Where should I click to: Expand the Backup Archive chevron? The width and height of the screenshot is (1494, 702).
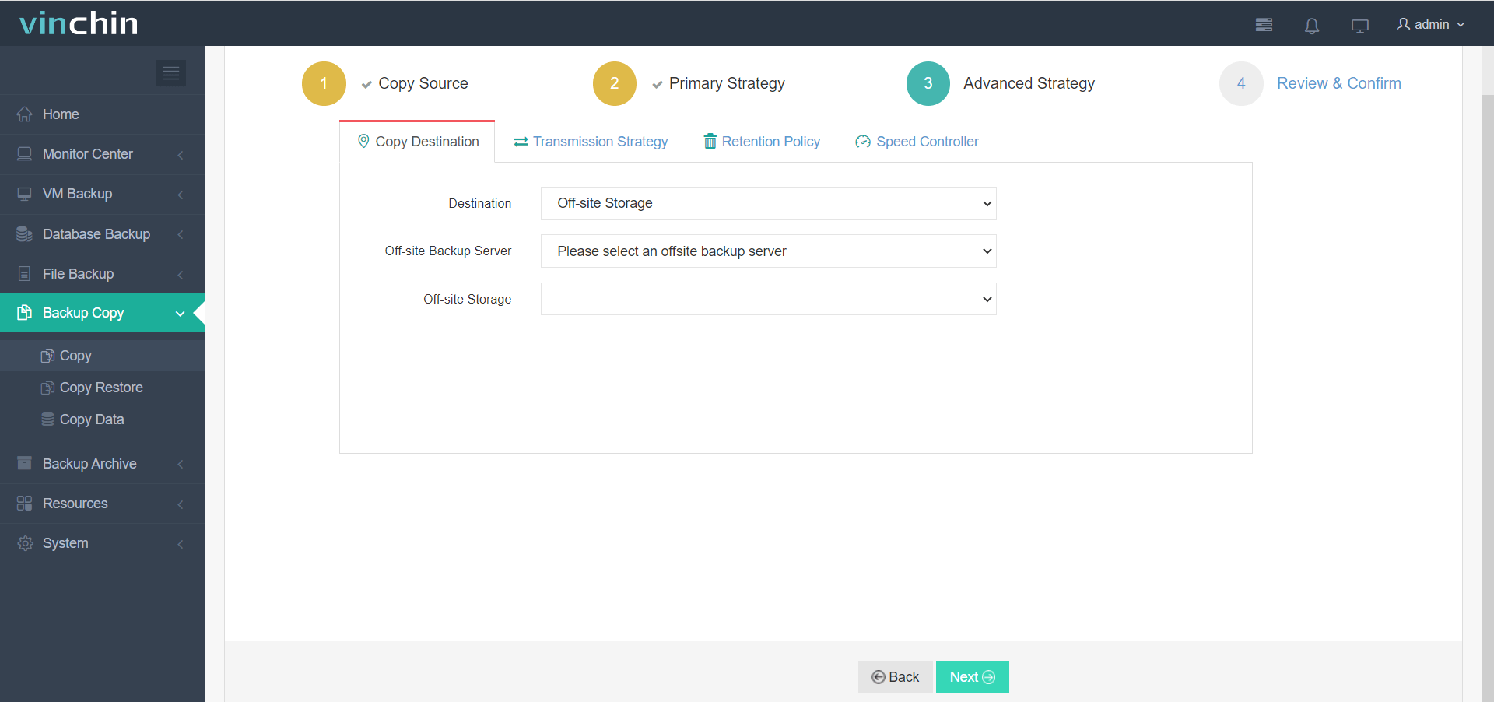coord(181,465)
